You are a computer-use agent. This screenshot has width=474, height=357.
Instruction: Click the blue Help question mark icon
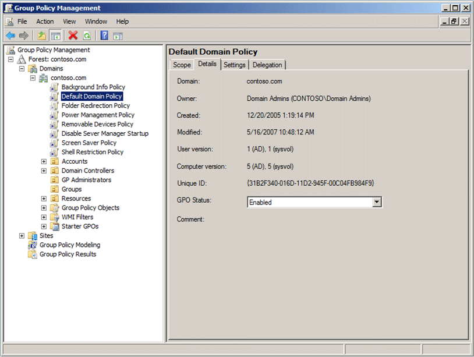coord(104,36)
